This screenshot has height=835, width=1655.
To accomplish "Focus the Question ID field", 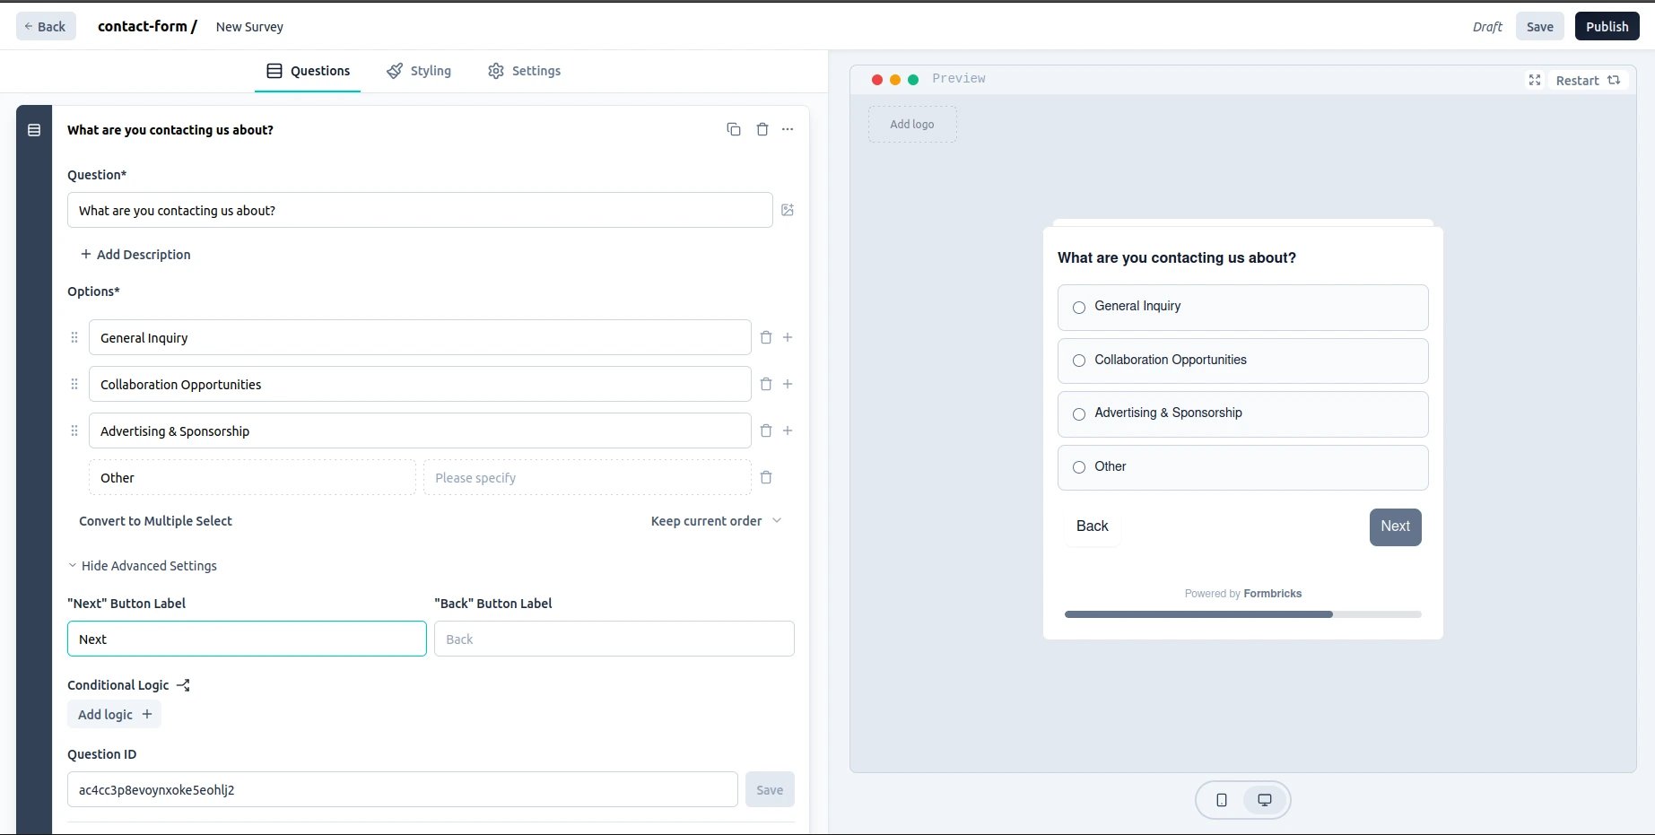I will click(403, 789).
